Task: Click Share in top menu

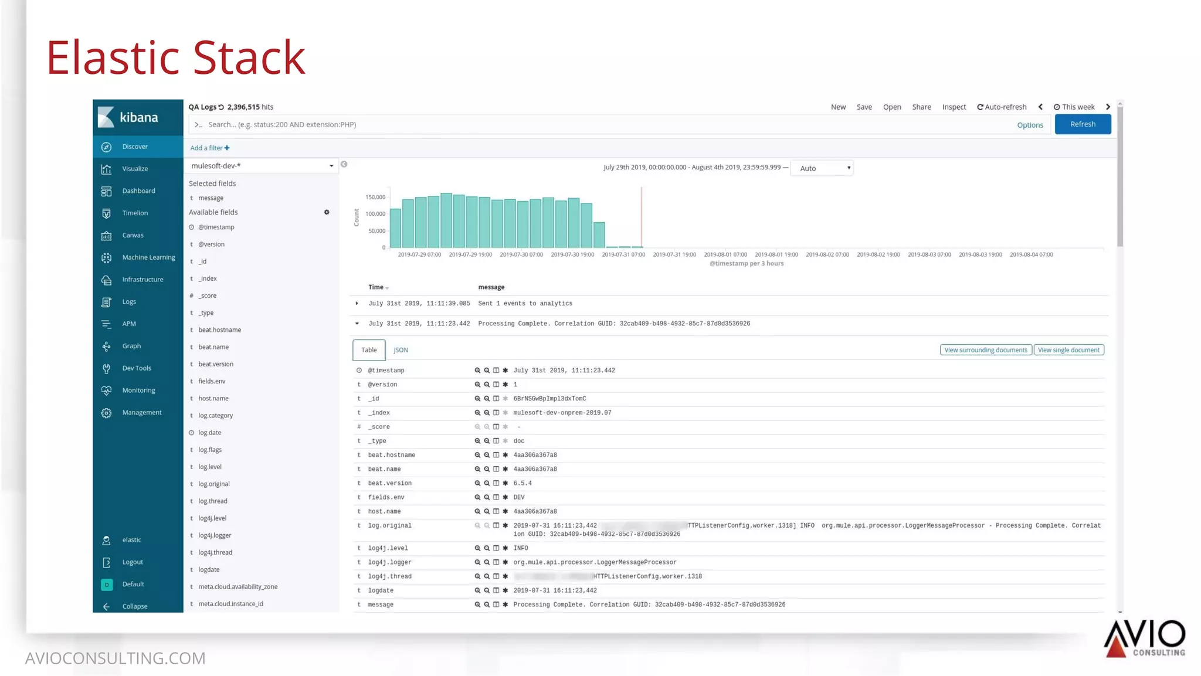Action: click(x=921, y=107)
